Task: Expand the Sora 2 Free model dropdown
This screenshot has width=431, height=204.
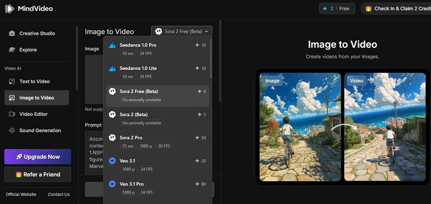Action: coord(181,31)
